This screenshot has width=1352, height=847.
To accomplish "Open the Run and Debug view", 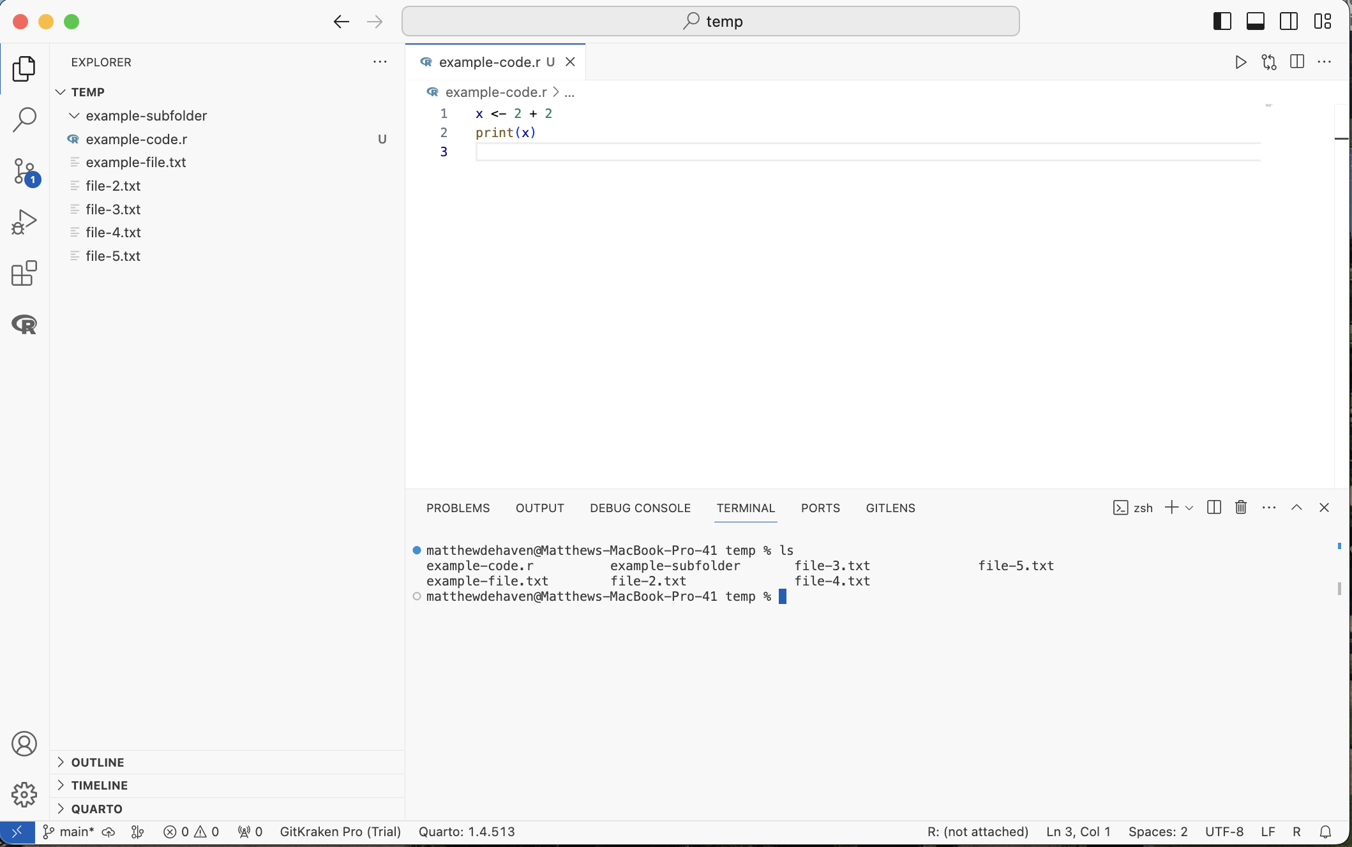I will coord(24,222).
